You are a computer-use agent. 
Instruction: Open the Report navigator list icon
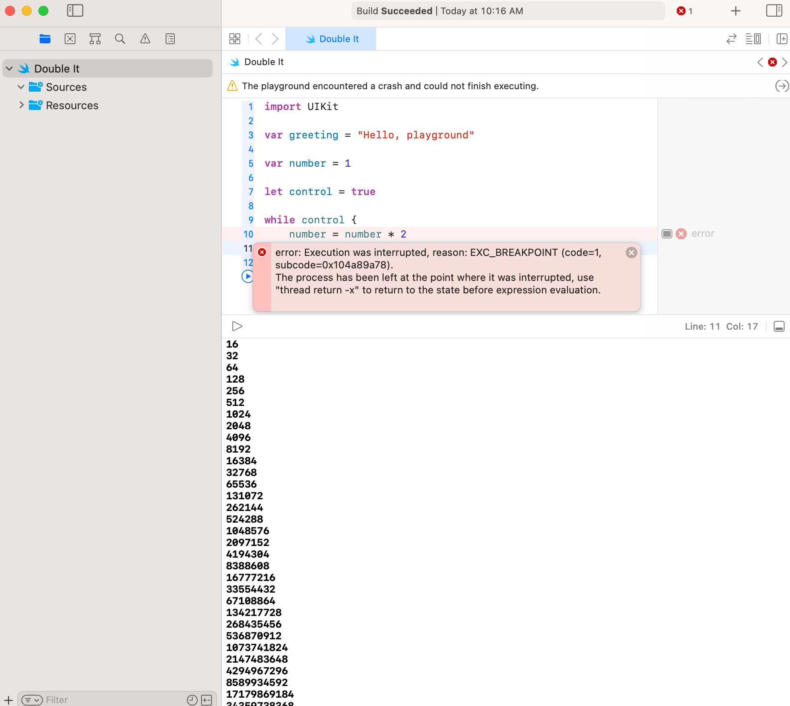pyautogui.click(x=170, y=39)
